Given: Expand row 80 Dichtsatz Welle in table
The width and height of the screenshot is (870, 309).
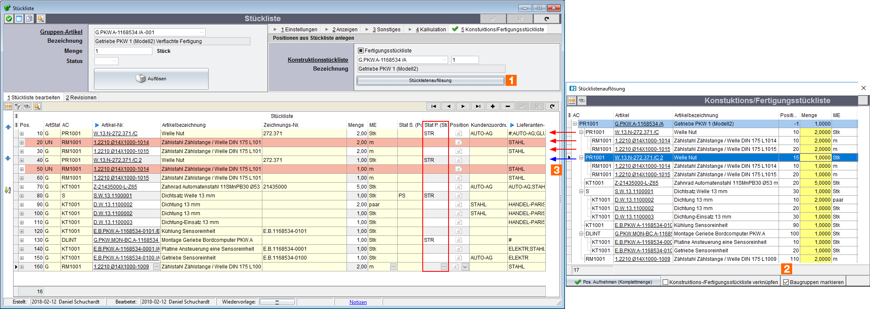Looking at the screenshot, I should click(22, 196).
